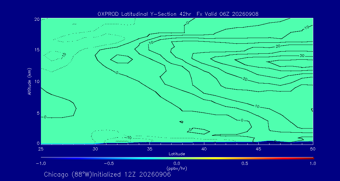Click the Chicago (88°W) initialization caption
Viewport: 340px width, 181px height.
click(x=108, y=174)
